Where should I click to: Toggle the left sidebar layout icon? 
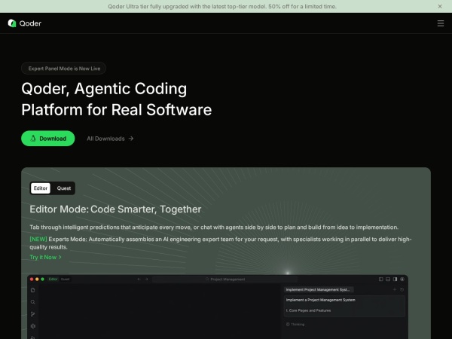[380, 279]
